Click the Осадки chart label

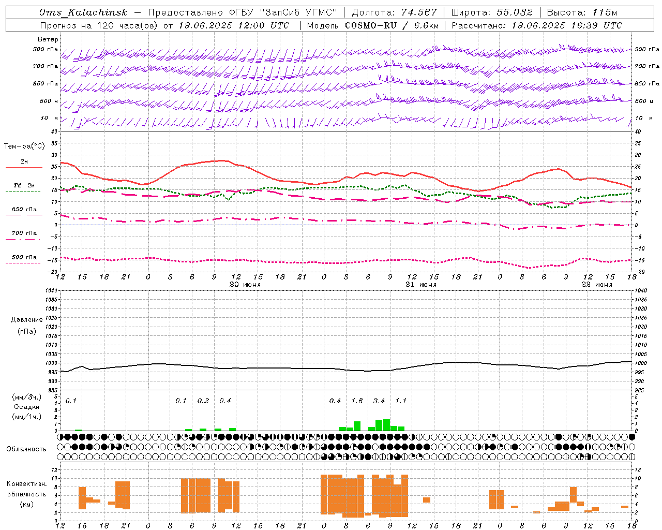[x=26, y=407]
